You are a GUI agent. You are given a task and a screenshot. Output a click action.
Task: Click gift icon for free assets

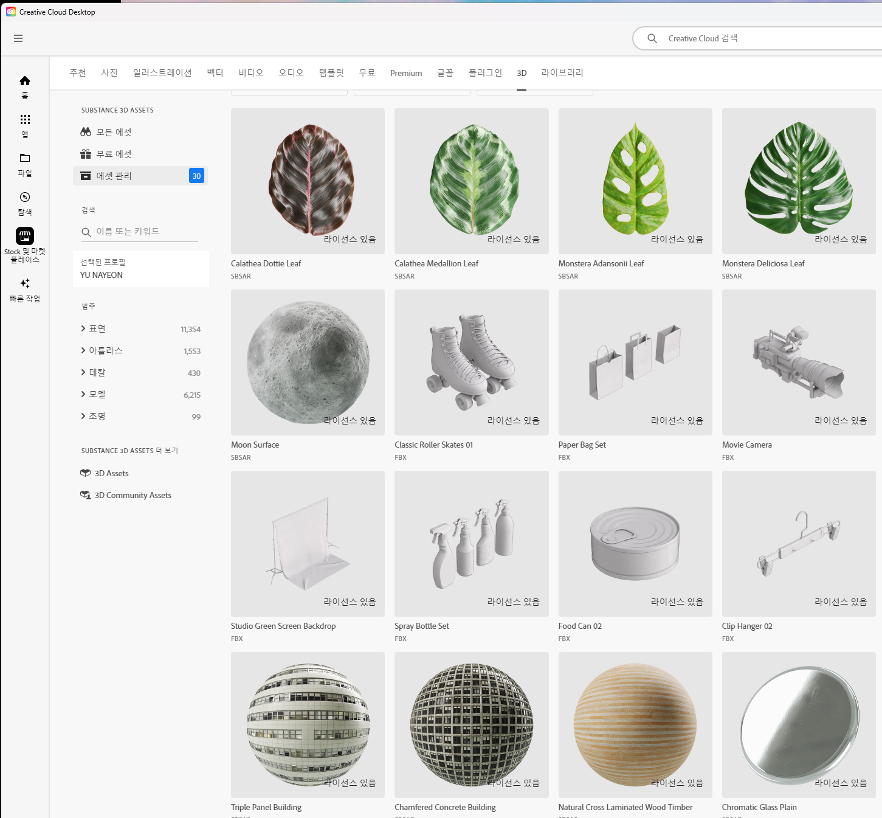pos(86,154)
